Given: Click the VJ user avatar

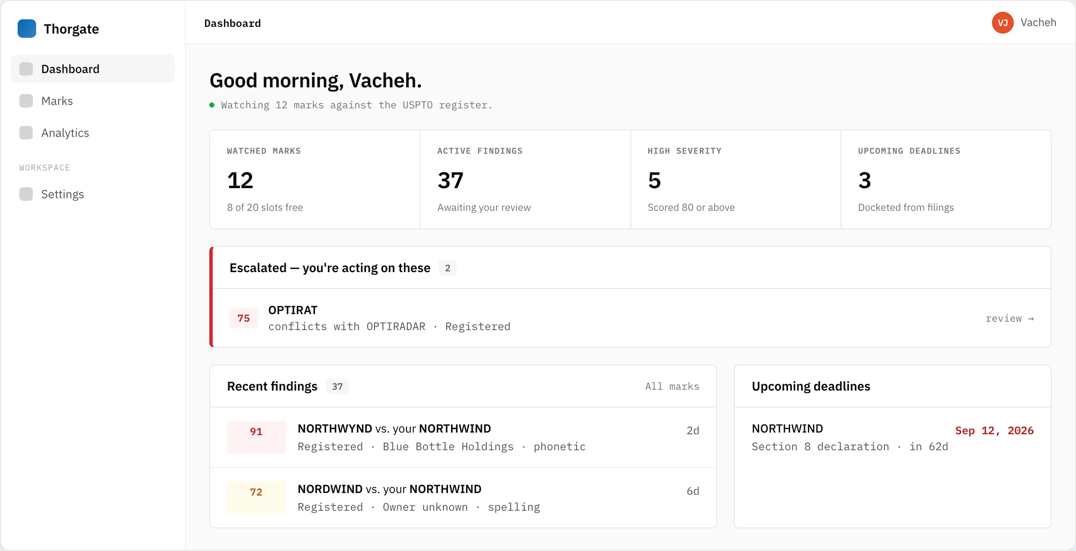Looking at the screenshot, I should click(x=1003, y=23).
